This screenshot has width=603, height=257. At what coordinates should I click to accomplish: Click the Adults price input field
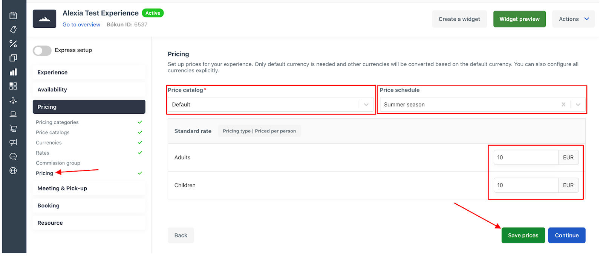[x=526, y=157]
